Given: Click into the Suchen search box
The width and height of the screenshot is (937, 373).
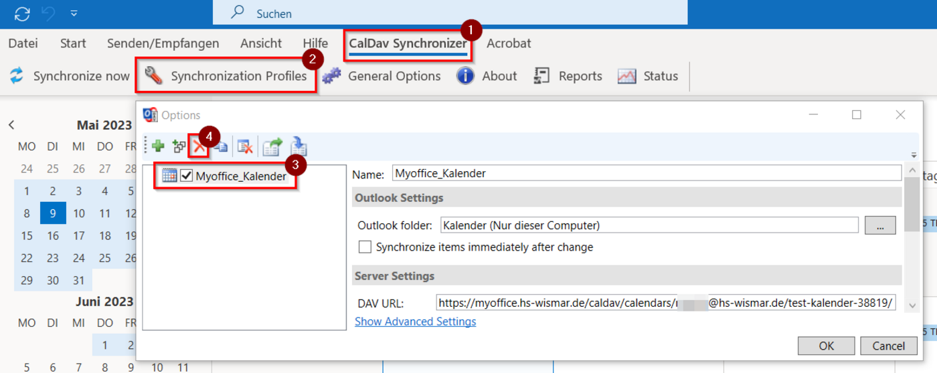Looking at the screenshot, I should pyautogui.click(x=450, y=13).
